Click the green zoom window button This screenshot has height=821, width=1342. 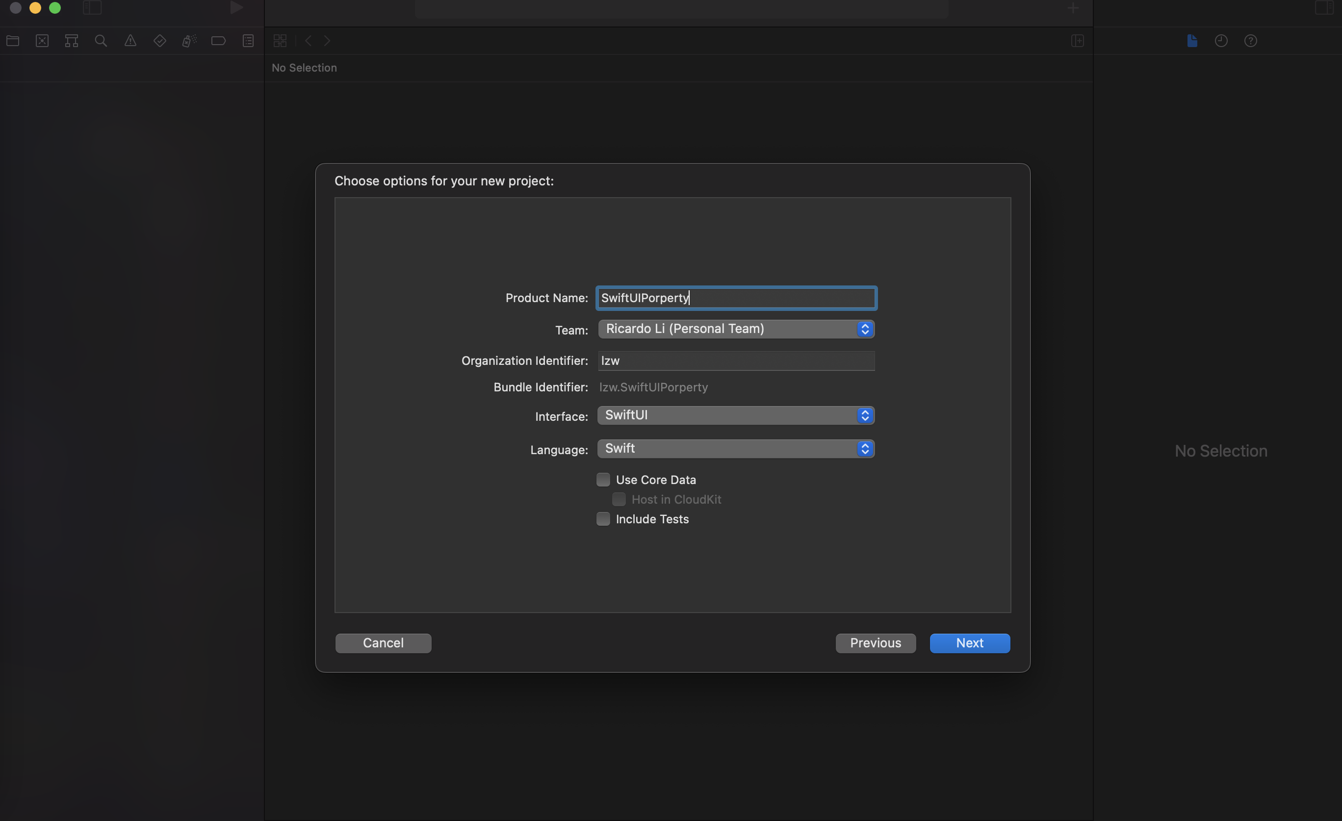(x=55, y=8)
